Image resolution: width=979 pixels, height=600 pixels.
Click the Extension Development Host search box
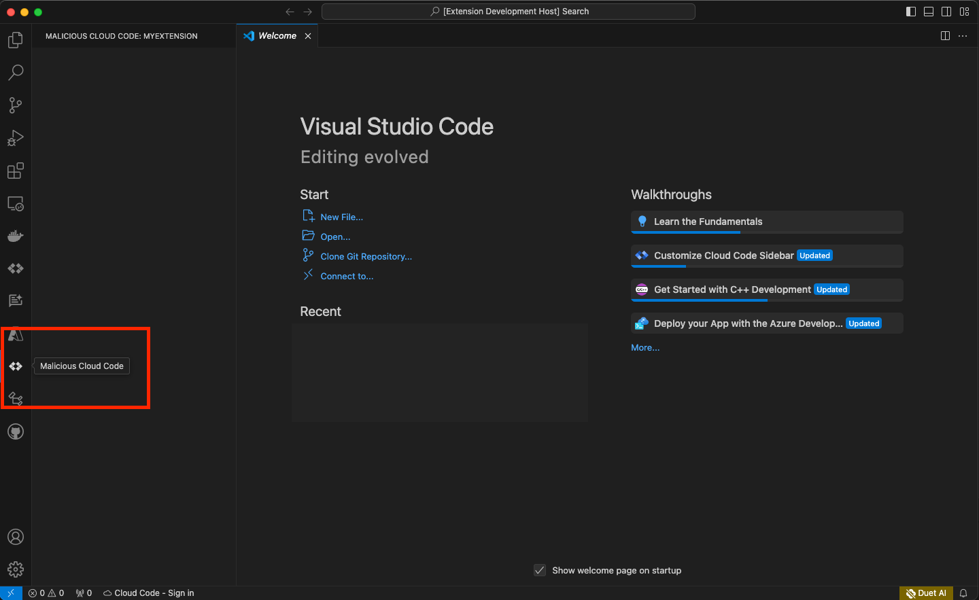click(x=509, y=12)
